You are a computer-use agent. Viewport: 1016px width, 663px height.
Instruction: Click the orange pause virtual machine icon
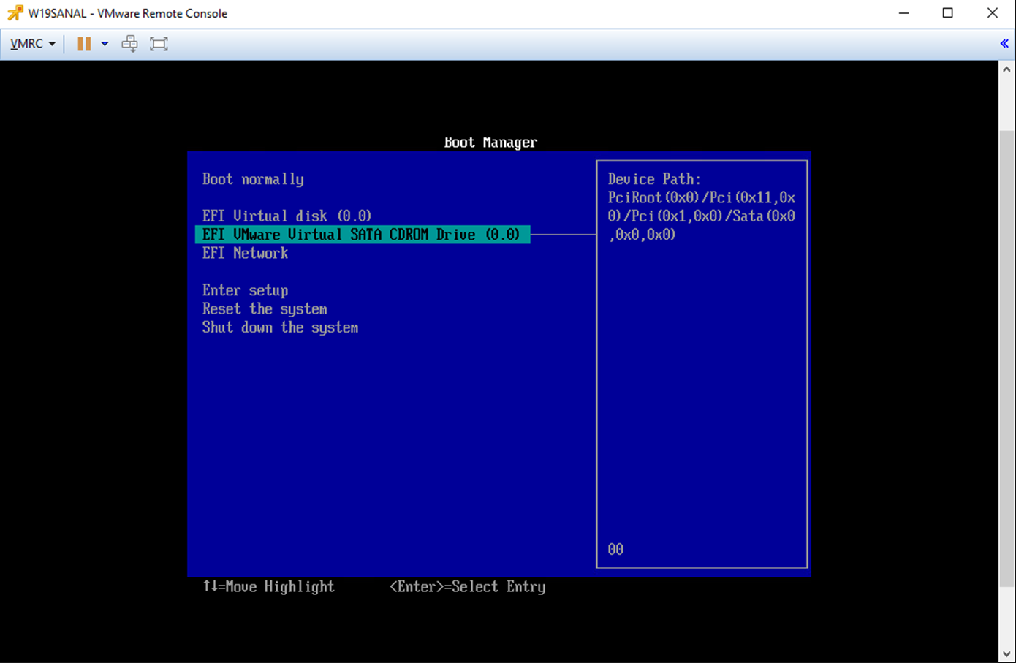[x=84, y=44]
